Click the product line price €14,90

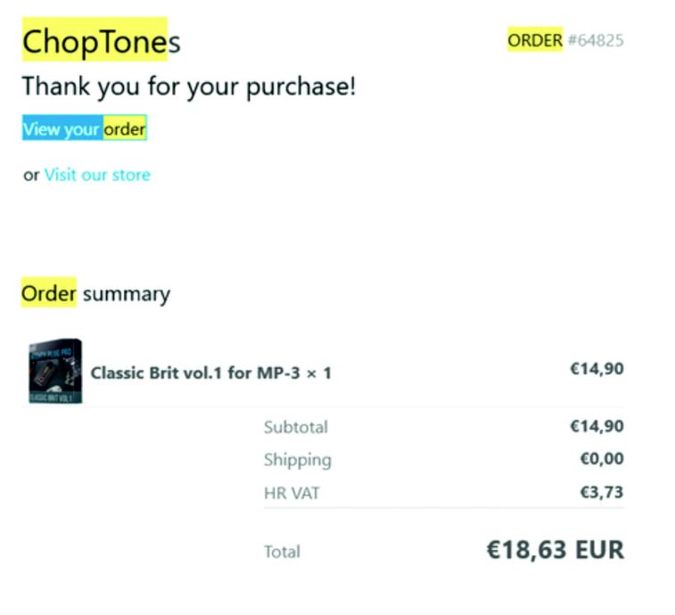coord(597,368)
